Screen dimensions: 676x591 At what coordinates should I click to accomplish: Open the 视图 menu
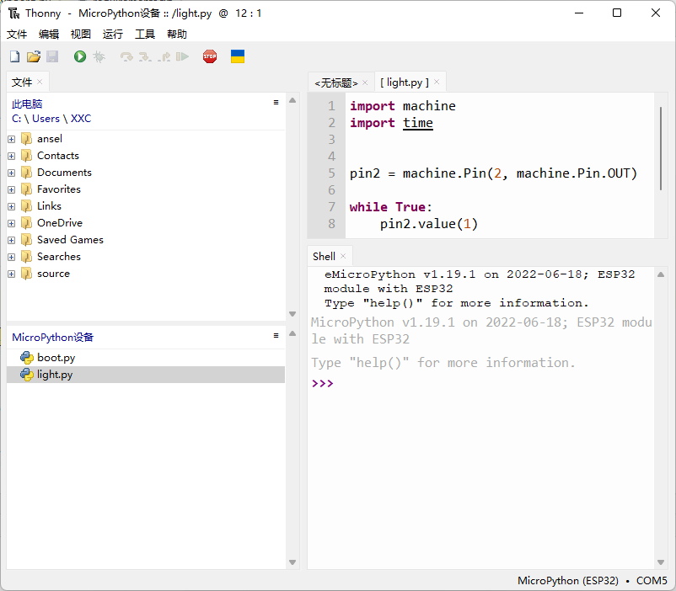[81, 34]
